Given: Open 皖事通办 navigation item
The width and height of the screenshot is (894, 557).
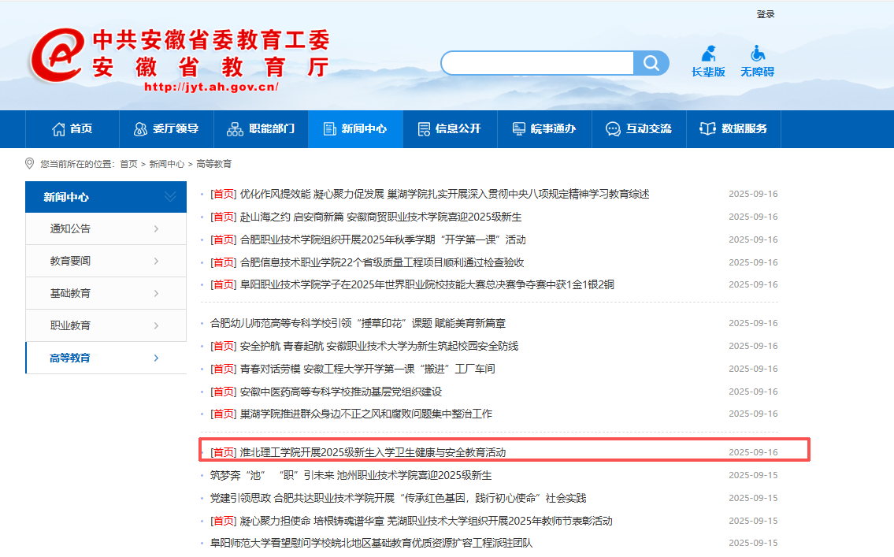Looking at the screenshot, I should click(x=543, y=128).
